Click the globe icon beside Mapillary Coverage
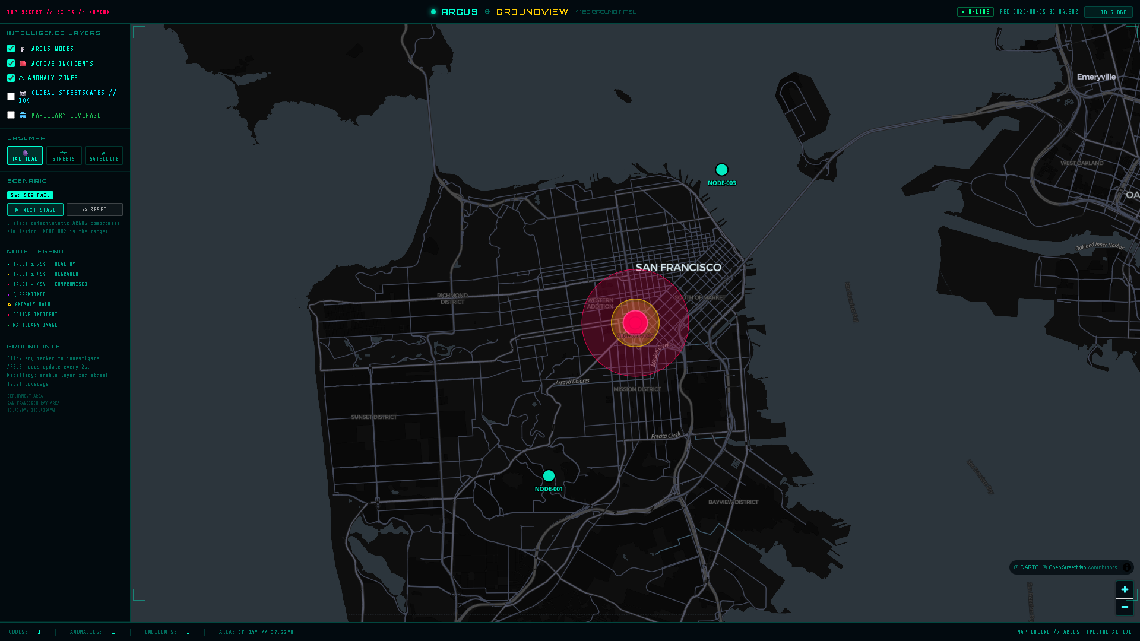The height and width of the screenshot is (641, 1140). (x=23, y=116)
